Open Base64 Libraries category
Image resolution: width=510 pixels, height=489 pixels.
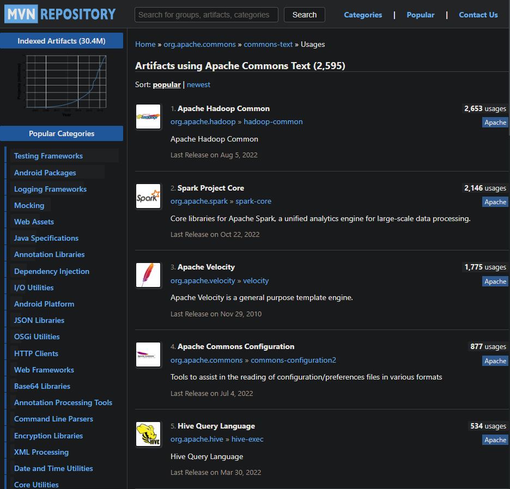42,386
